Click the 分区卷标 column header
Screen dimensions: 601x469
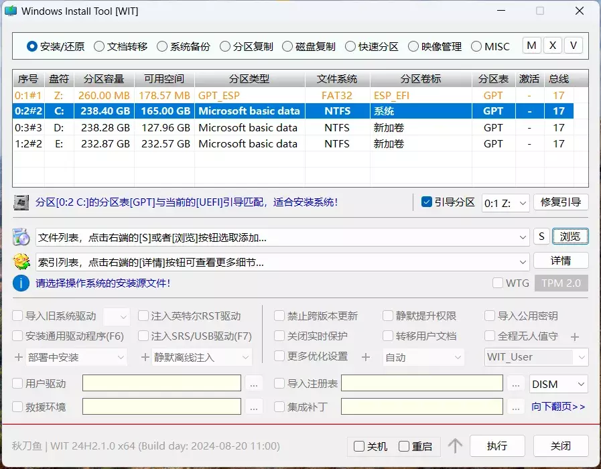421,78
